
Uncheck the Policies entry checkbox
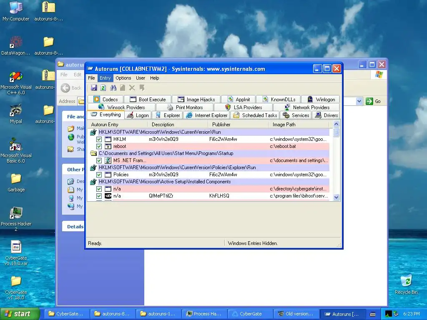[99, 175]
